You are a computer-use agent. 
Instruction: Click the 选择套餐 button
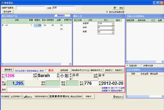pyautogui.click(x=64, y=70)
